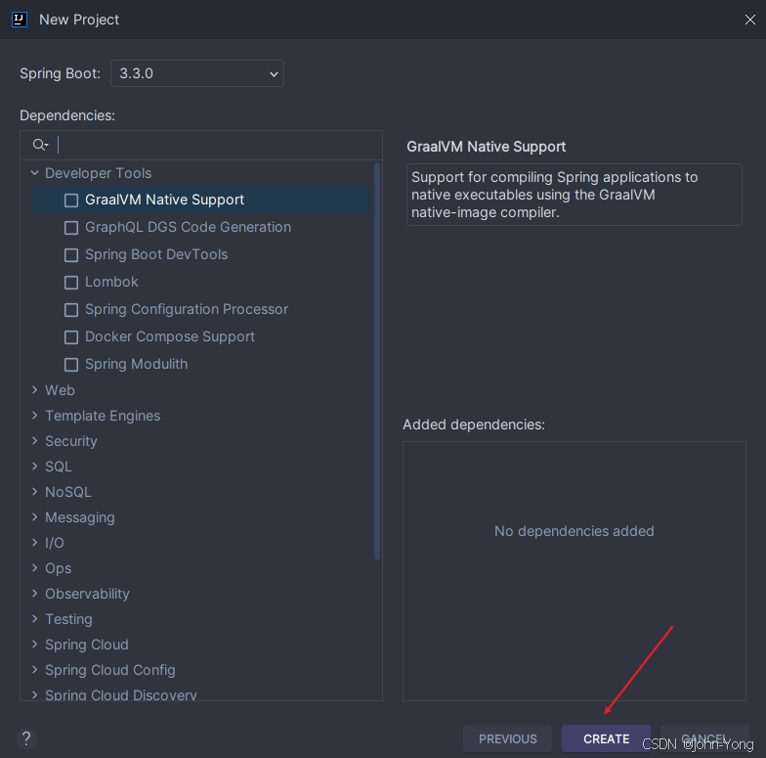Viewport: 766px width, 758px height.
Task: Click the Developer Tools category label
Action: [98, 173]
